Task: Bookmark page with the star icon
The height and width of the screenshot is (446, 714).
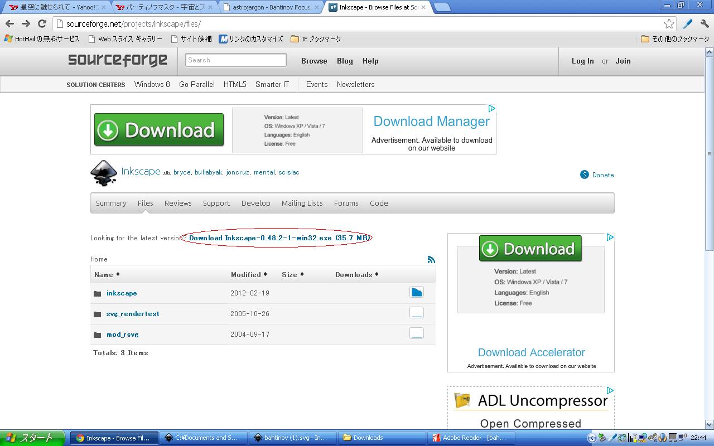Action: coord(669,23)
